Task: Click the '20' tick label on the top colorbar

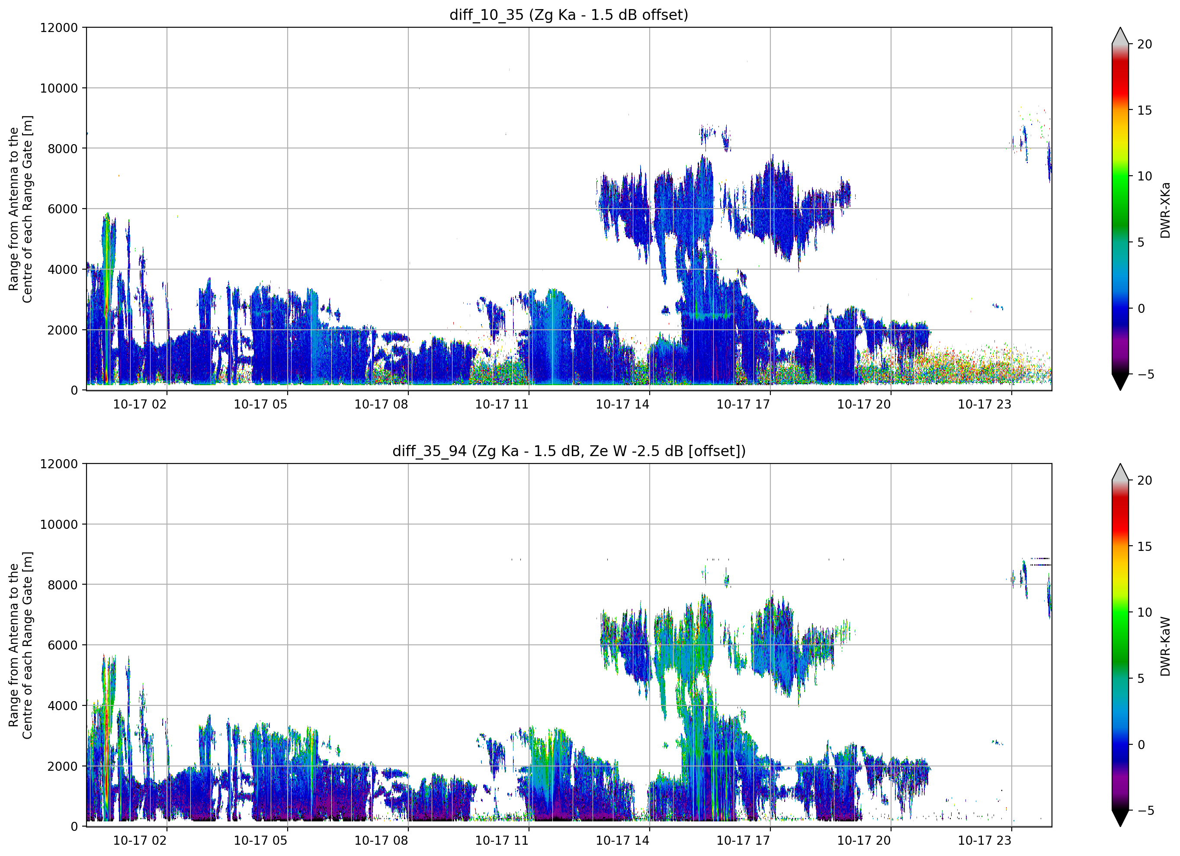Action: [1145, 44]
